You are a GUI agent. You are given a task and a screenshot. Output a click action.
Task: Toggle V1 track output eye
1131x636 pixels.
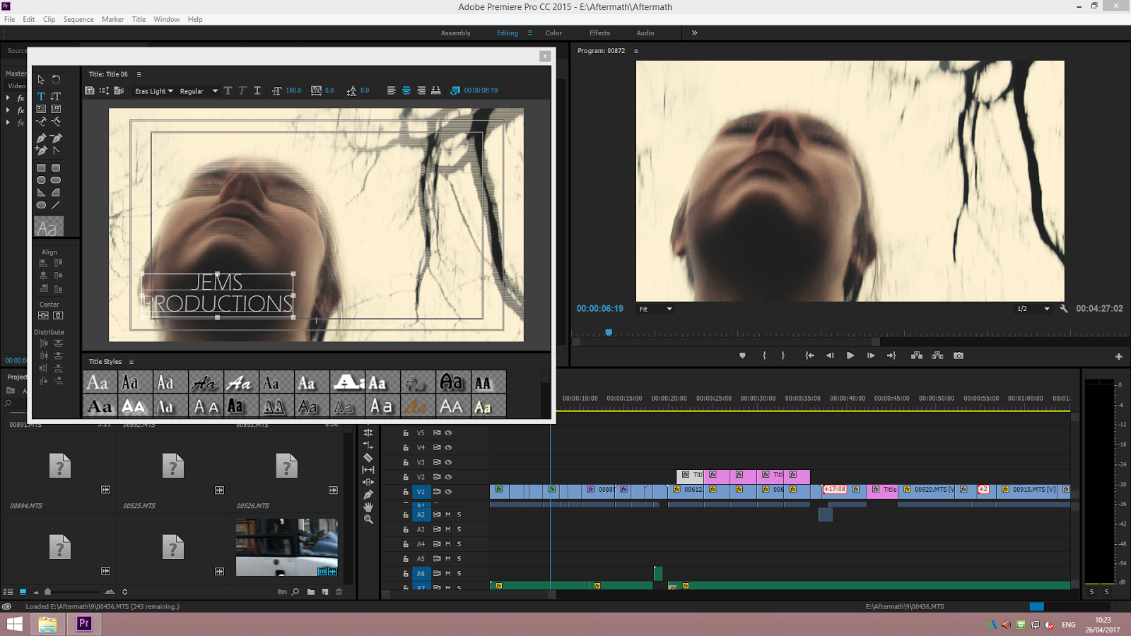pyautogui.click(x=448, y=491)
